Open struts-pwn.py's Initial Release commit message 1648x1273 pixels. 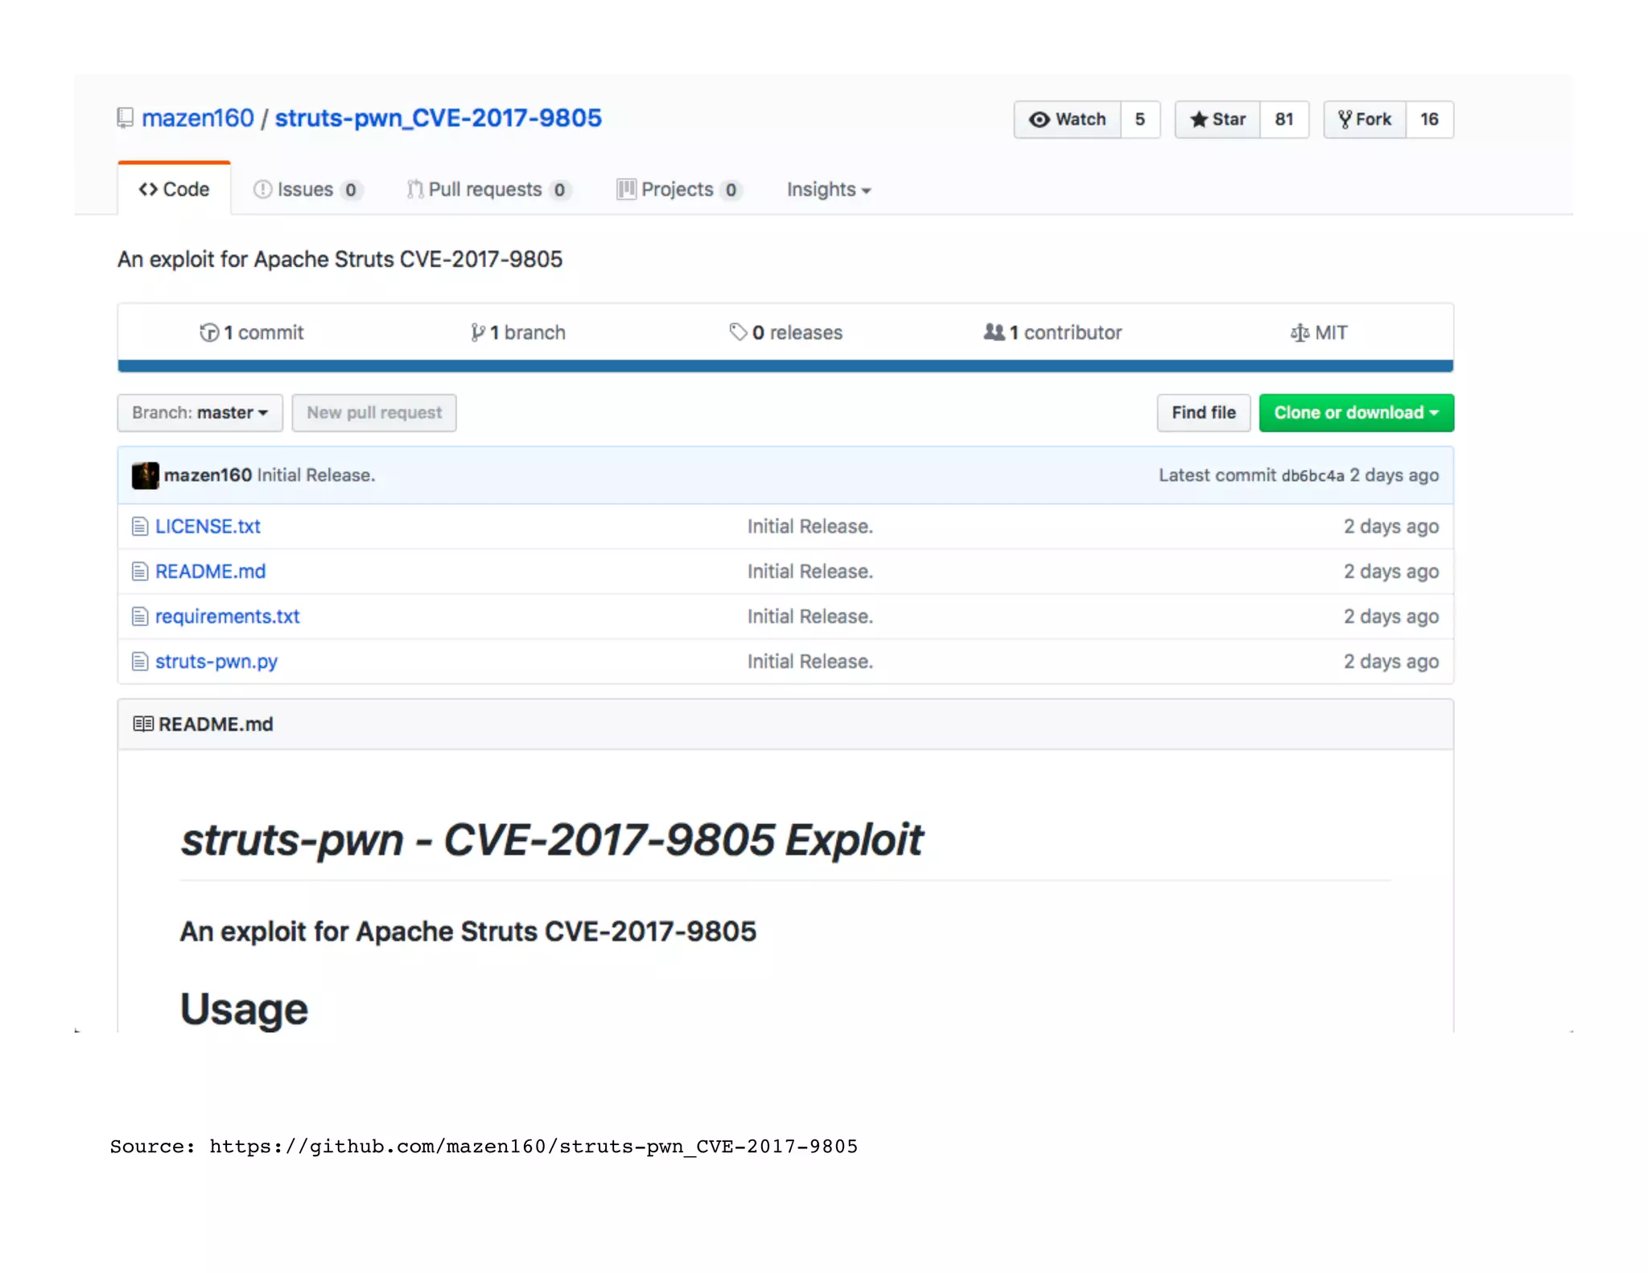pos(810,661)
